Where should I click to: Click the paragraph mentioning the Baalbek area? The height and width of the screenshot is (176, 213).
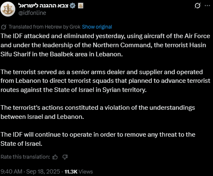point(105,45)
